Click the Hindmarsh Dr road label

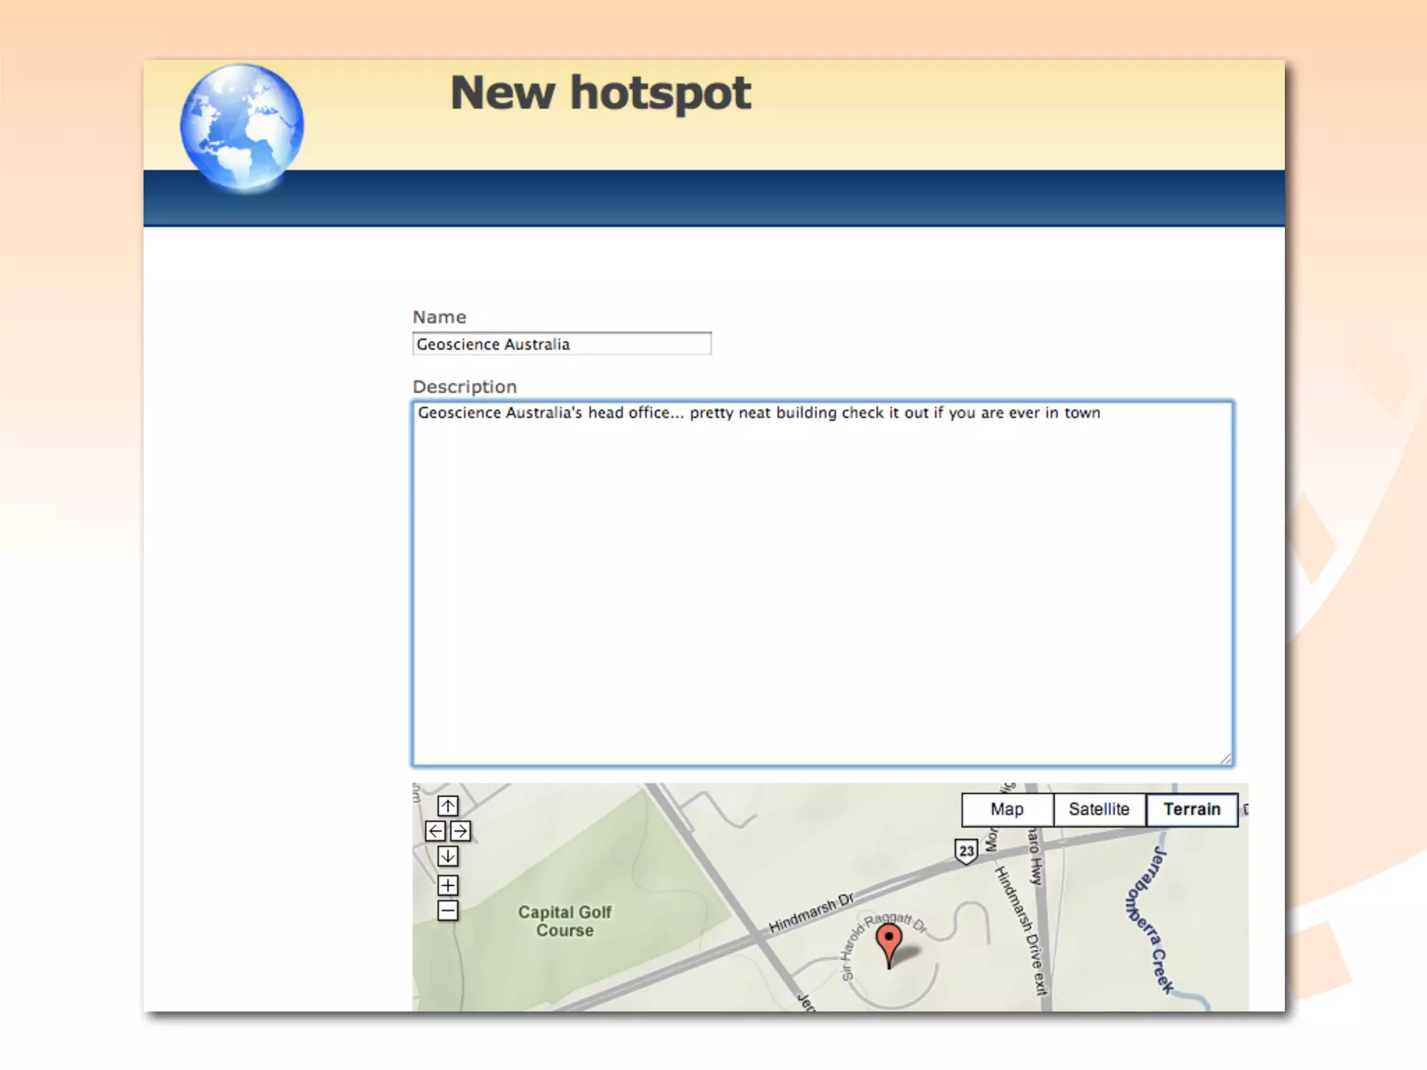(811, 913)
